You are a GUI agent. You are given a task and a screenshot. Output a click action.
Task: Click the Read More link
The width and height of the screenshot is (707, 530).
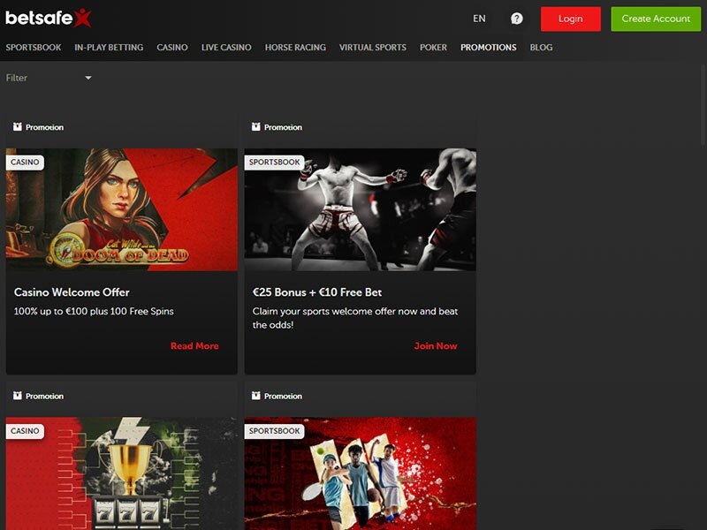pos(194,345)
